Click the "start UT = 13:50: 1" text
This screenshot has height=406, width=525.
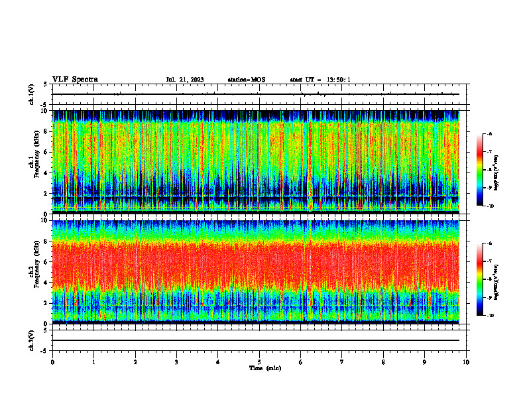320,80
